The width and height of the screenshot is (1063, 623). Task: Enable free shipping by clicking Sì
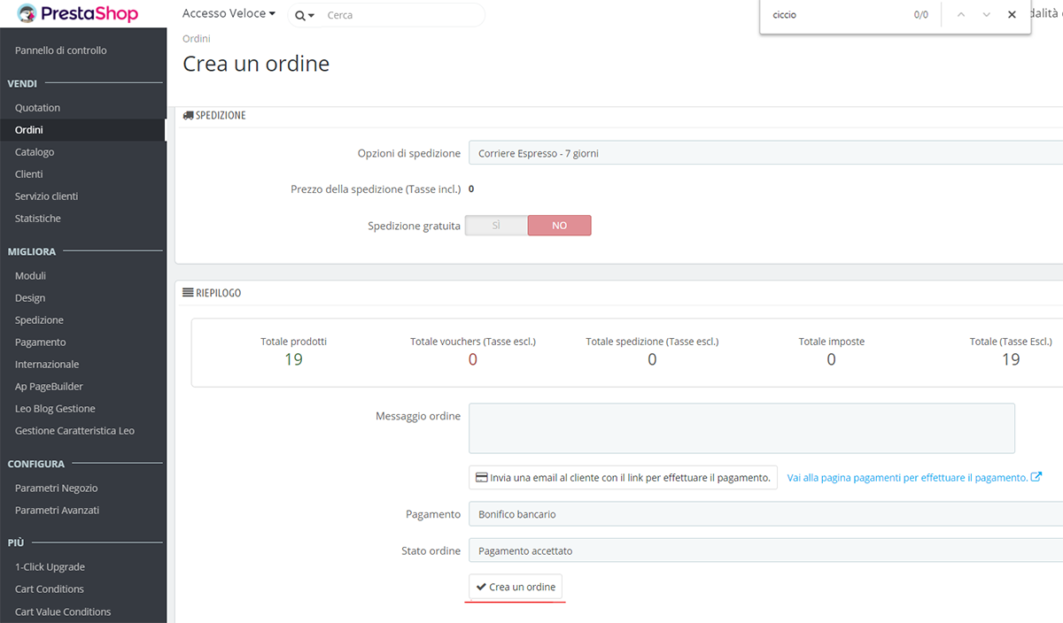click(495, 225)
